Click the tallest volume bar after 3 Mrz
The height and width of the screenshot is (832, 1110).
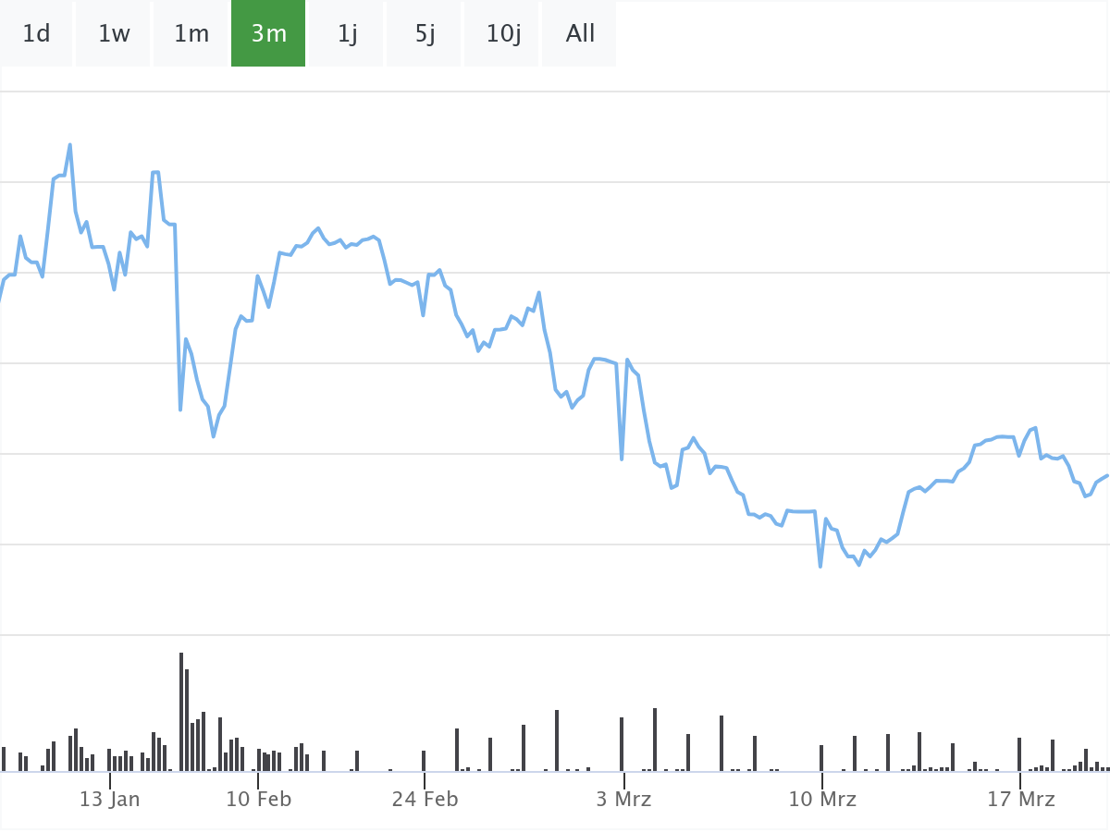pos(655,740)
